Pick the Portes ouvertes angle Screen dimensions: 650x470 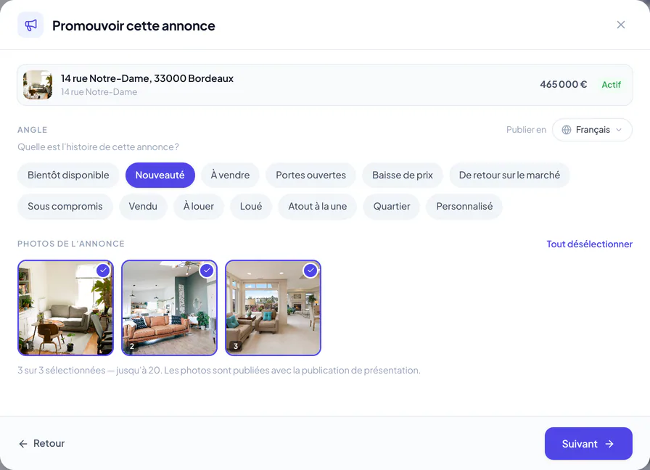point(311,175)
